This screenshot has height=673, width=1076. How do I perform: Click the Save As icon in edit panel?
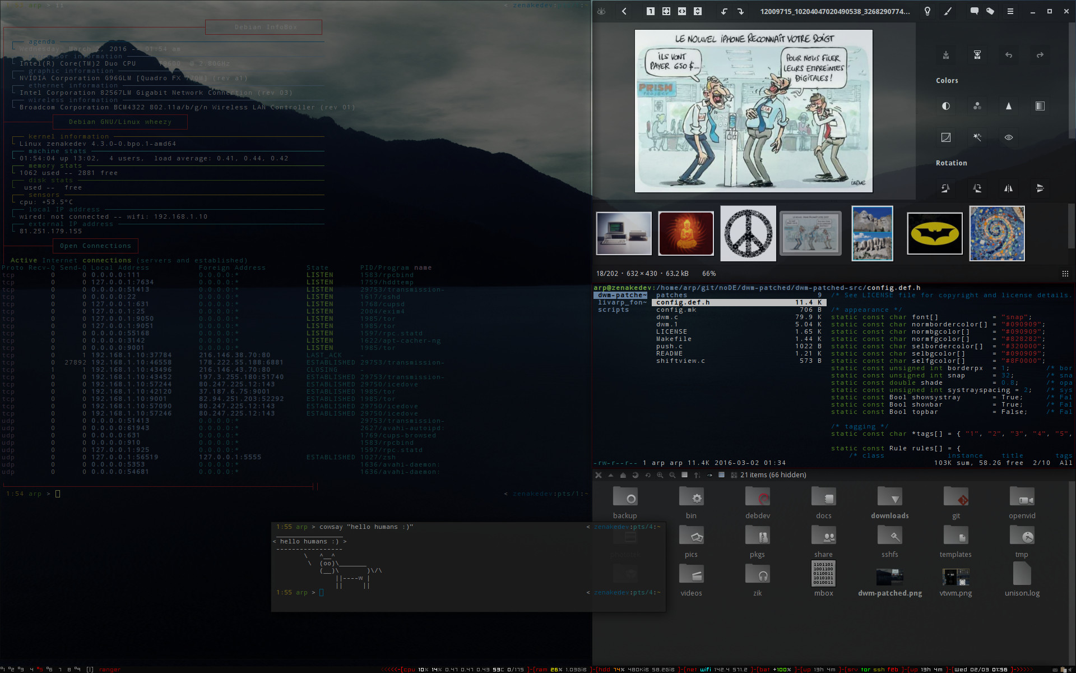click(x=977, y=55)
